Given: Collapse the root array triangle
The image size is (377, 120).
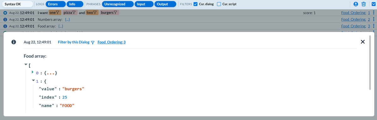Looking at the screenshot, I should point(26,64).
